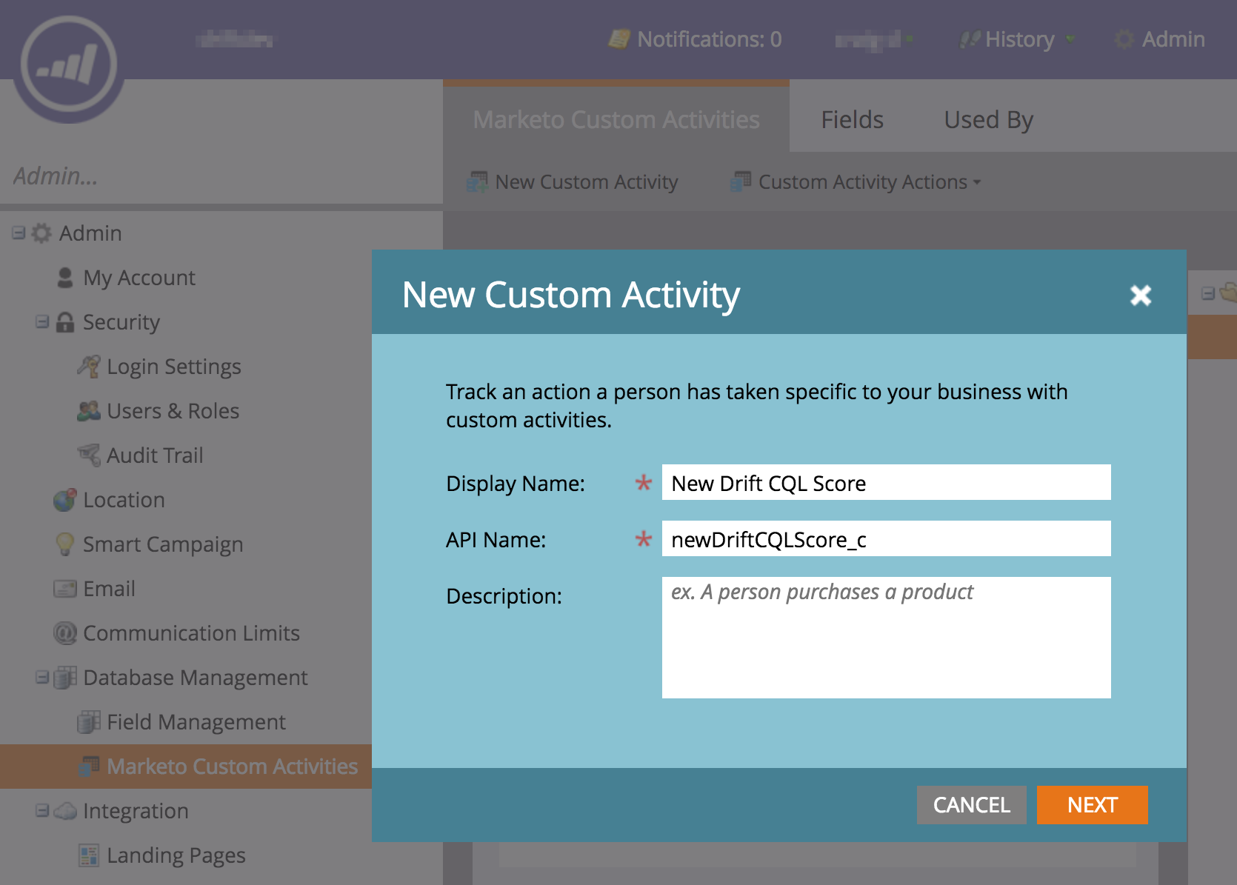Image resolution: width=1237 pixels, height=885 pixels.
Task: Switch to the Fields tab
Action: click(852, 119)
